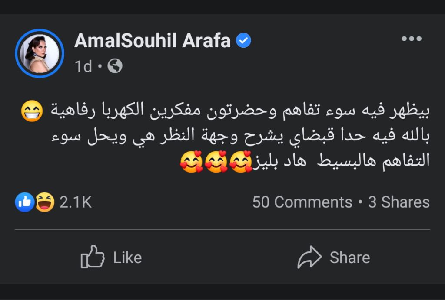The width and height of the screenshot is (445, 300).
Task: Click the blue verified badge
Action: [x=243, y=41]
